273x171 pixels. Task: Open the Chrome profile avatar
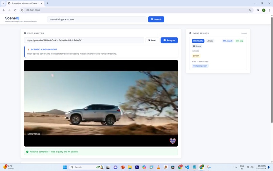point(264,10)
